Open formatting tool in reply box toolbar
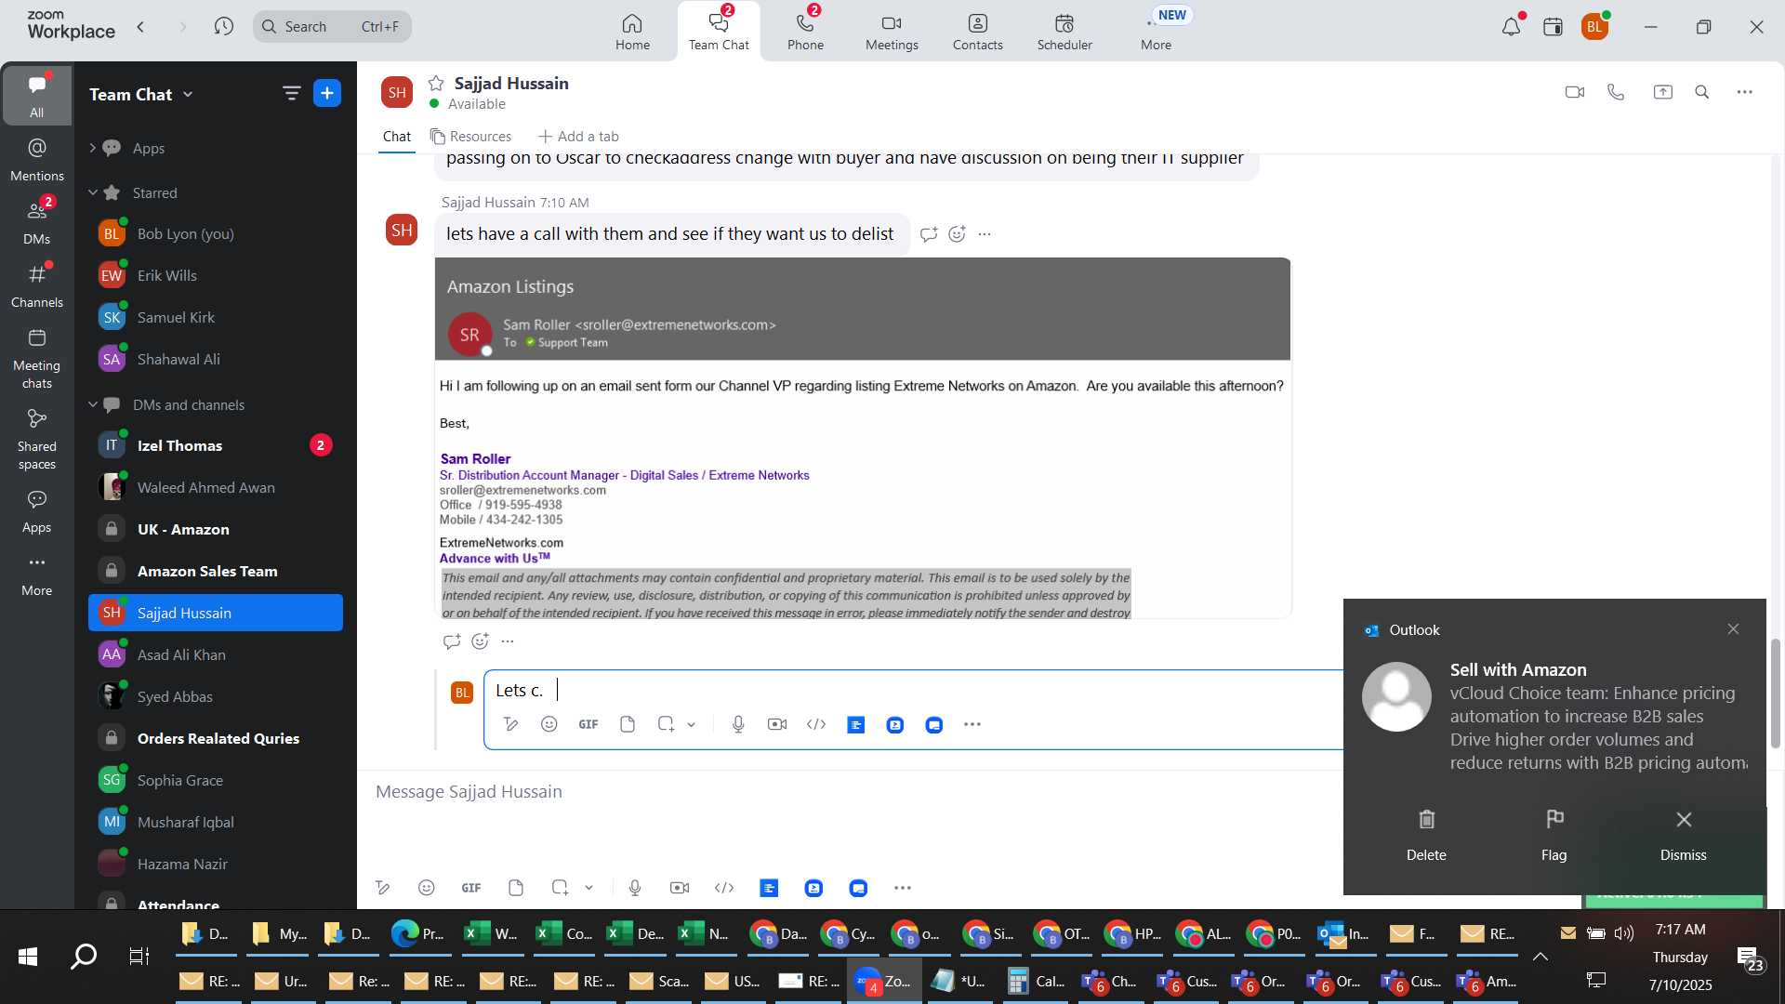 coord(510,724)
